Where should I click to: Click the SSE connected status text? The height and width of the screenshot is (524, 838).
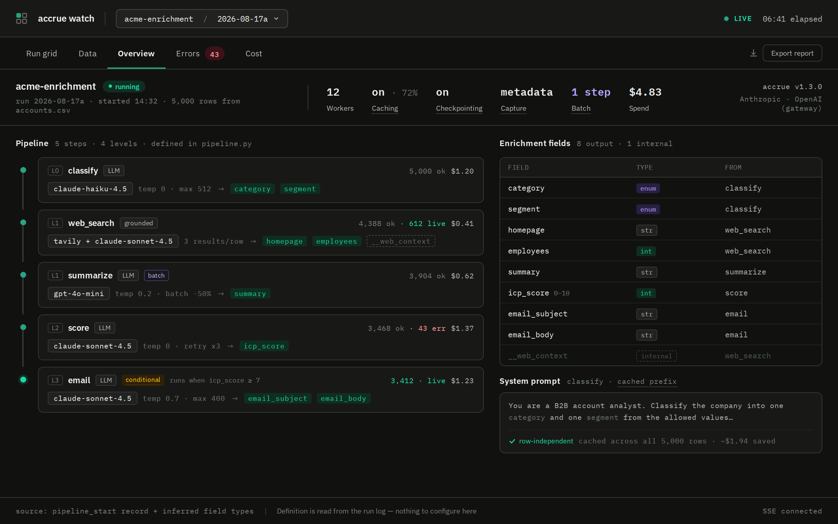pyautogui.click(x=792, y=511)
